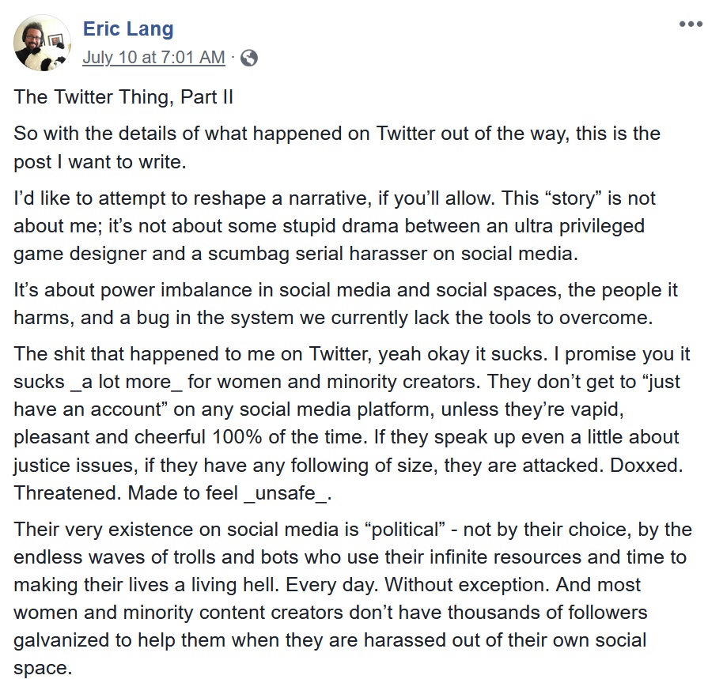708x679 pixels.
Task: Click the headline 'The Twitter Thing, Part II'
Action: [x=123, y=97]
